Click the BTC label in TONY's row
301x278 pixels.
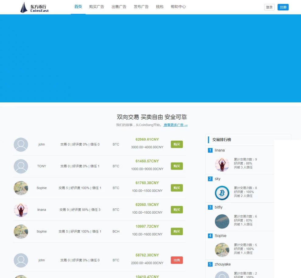116,166
